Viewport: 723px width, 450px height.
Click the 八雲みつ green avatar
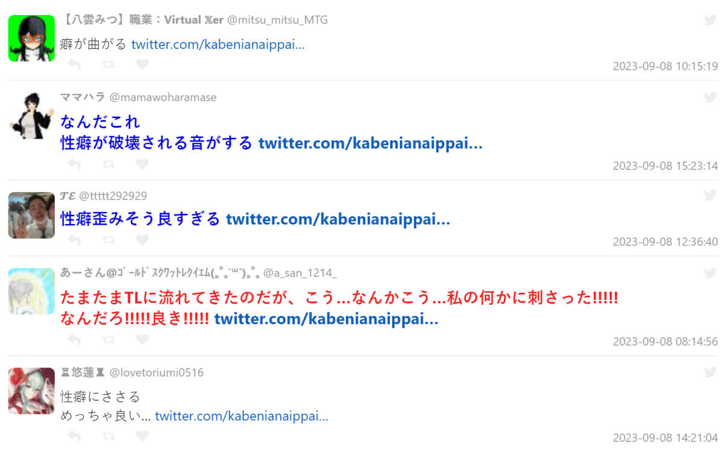(x=31, y=38)
